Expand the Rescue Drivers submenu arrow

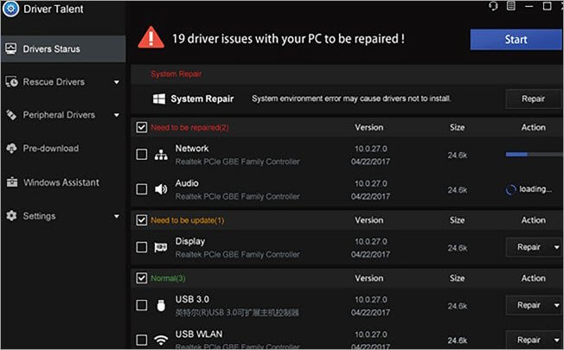click(x=117, y=82)
